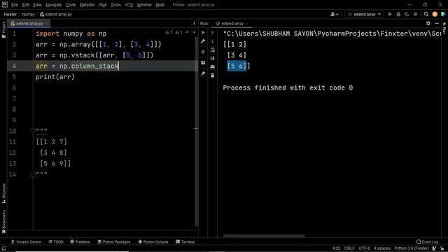Viewport: 448px width, 252px height.
Task: Click cursor position 4:22 in status bar
Action: point(336,248)
